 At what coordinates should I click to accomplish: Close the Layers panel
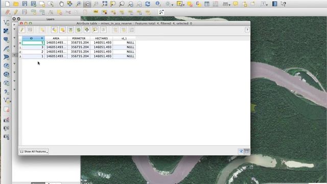[14, 19]
